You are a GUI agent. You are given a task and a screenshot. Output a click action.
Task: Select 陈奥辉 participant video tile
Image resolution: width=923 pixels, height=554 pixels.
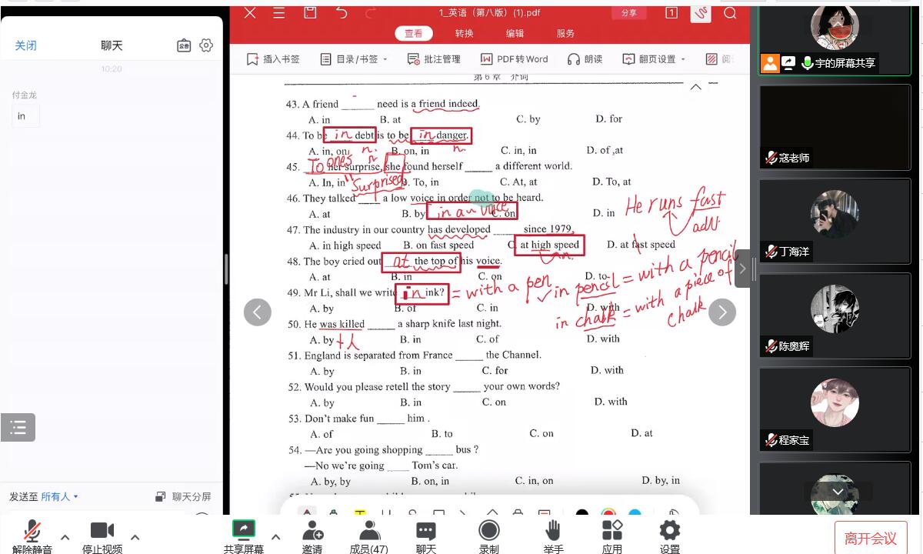835,316
